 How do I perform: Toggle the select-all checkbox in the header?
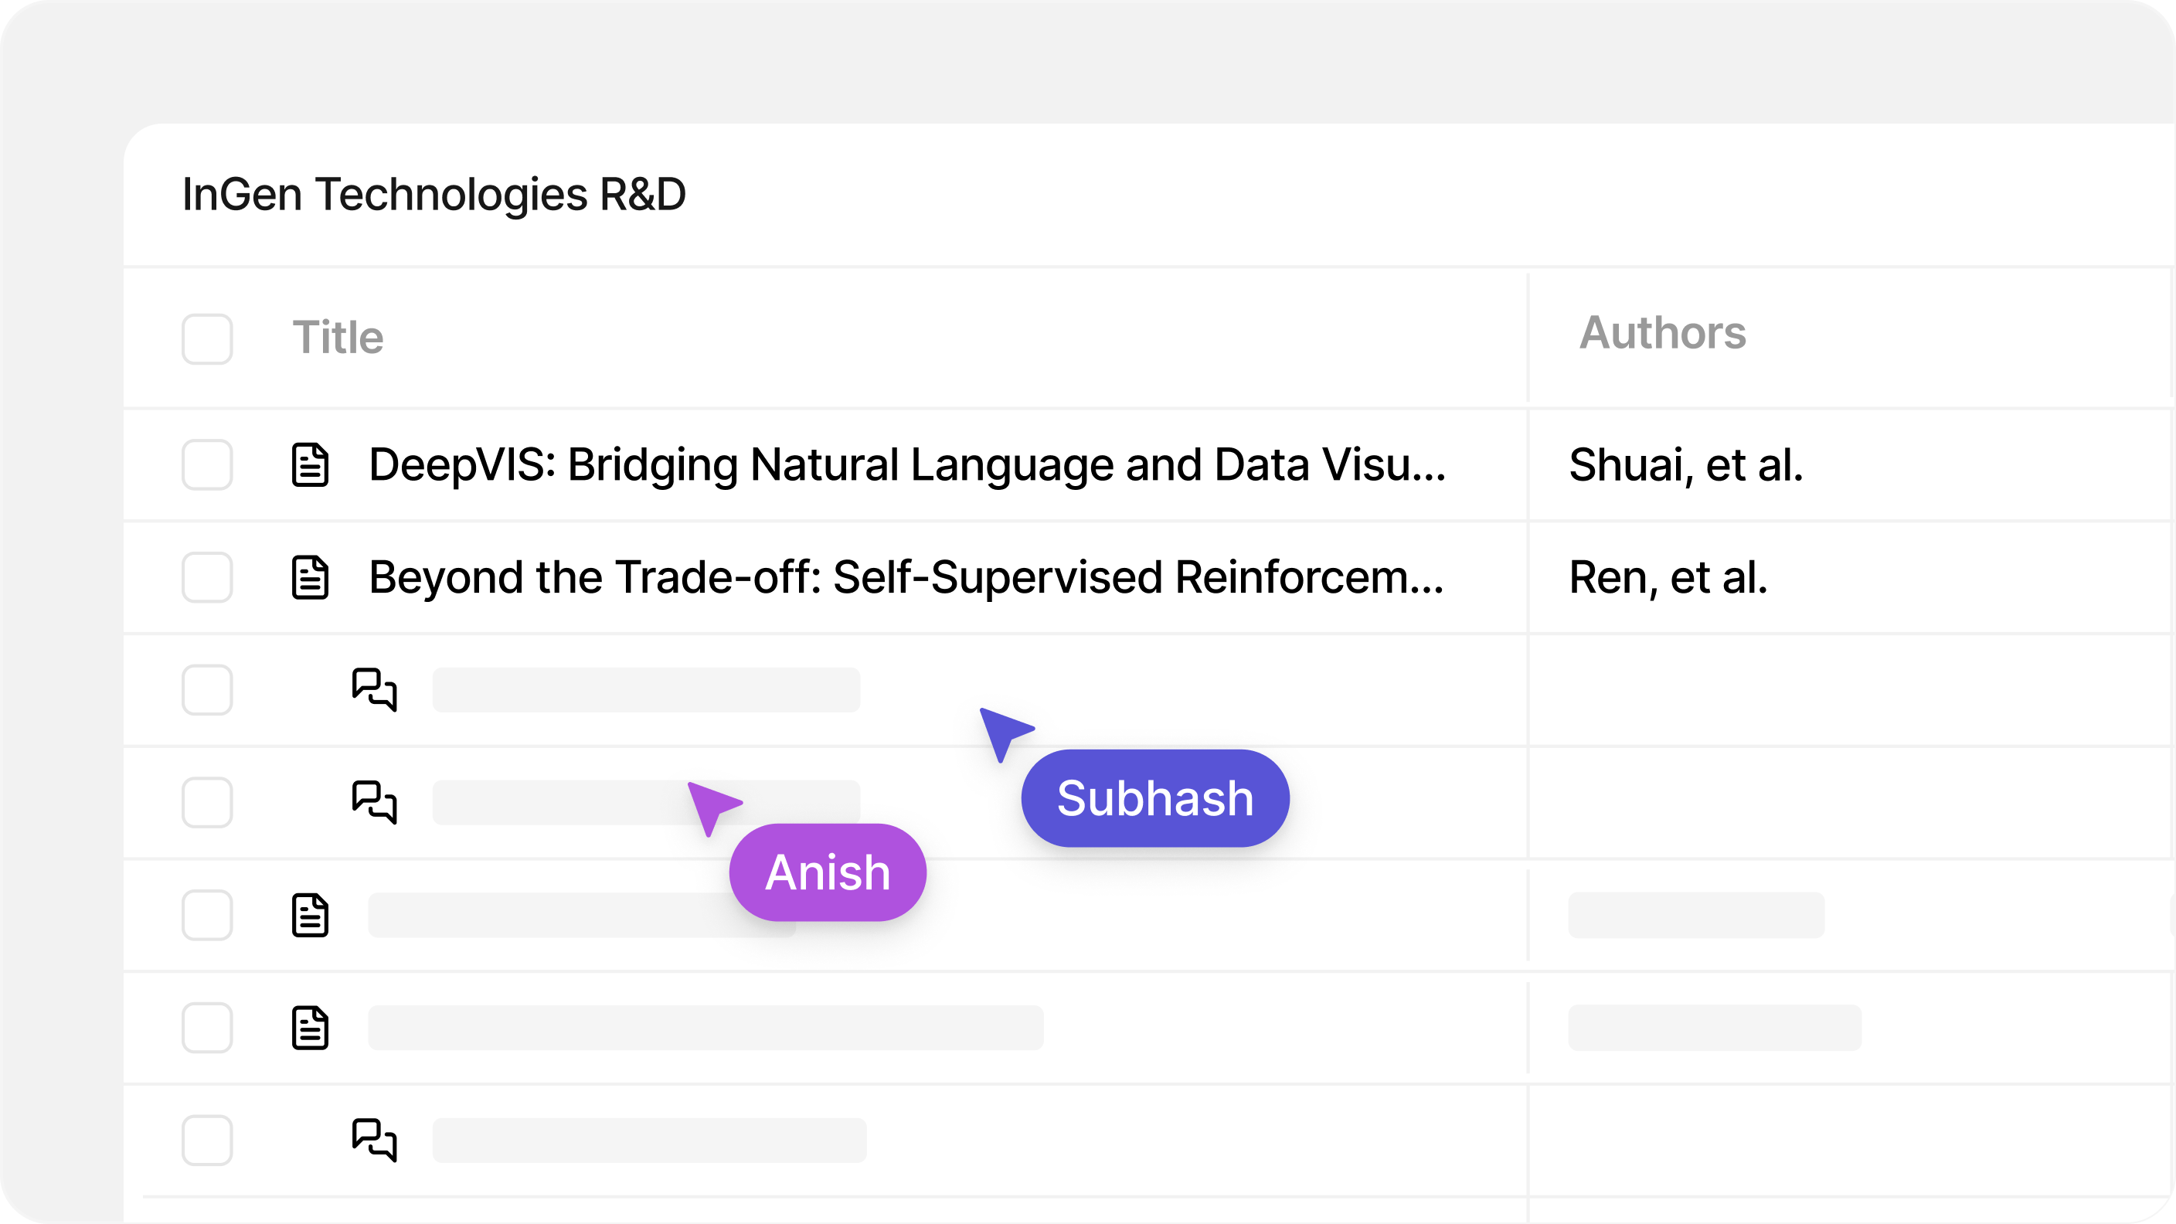click(x=208, y=338)
